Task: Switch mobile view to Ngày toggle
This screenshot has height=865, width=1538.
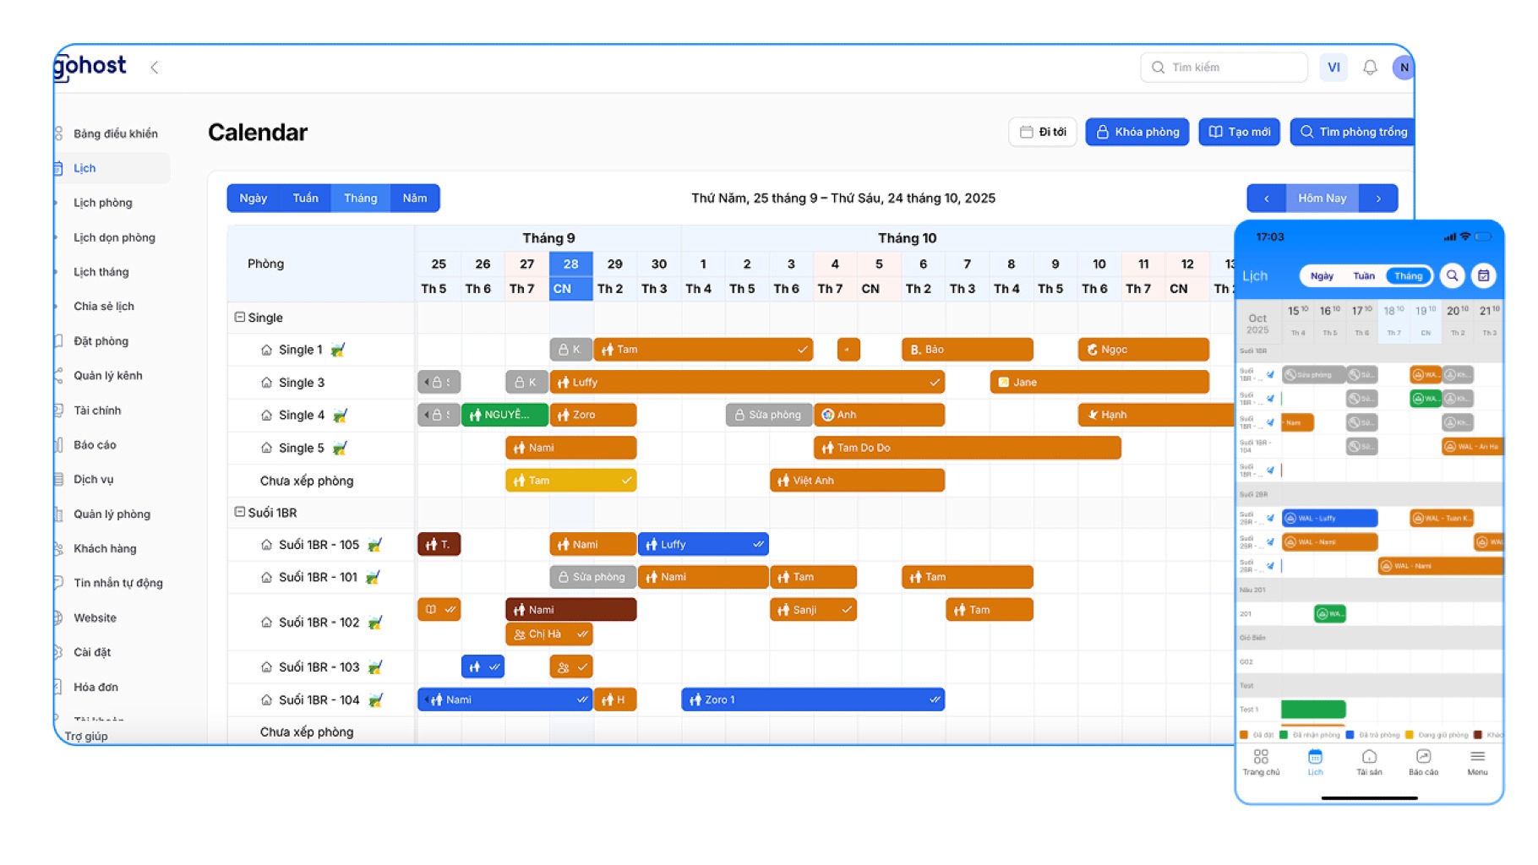Action: tap(1322, 275)
